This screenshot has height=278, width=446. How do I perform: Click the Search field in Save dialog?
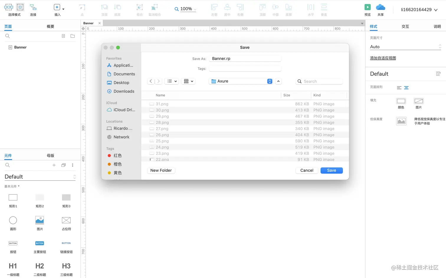[319, 81]
